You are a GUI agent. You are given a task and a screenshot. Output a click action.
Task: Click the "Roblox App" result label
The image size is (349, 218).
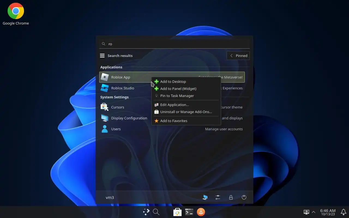121,77
